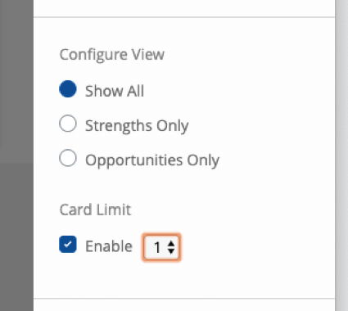Screen dimensions: 348x311
Task: Increase card limit with the up arrow
Action: pyautogui.click(x=171, y=244)
